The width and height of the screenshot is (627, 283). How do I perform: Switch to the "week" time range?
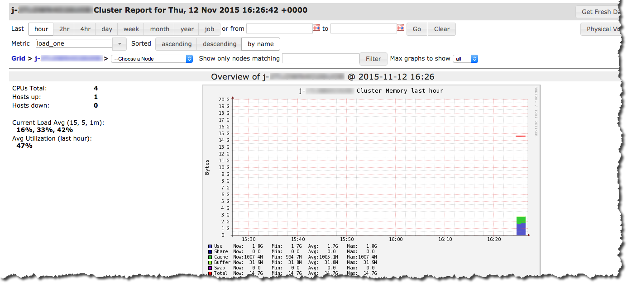coord(131,28)
